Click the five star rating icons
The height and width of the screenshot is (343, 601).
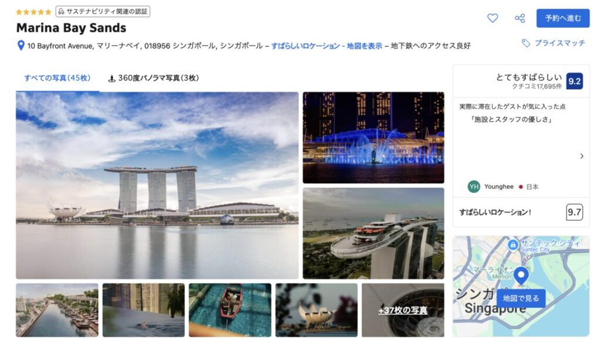point(33,12)
